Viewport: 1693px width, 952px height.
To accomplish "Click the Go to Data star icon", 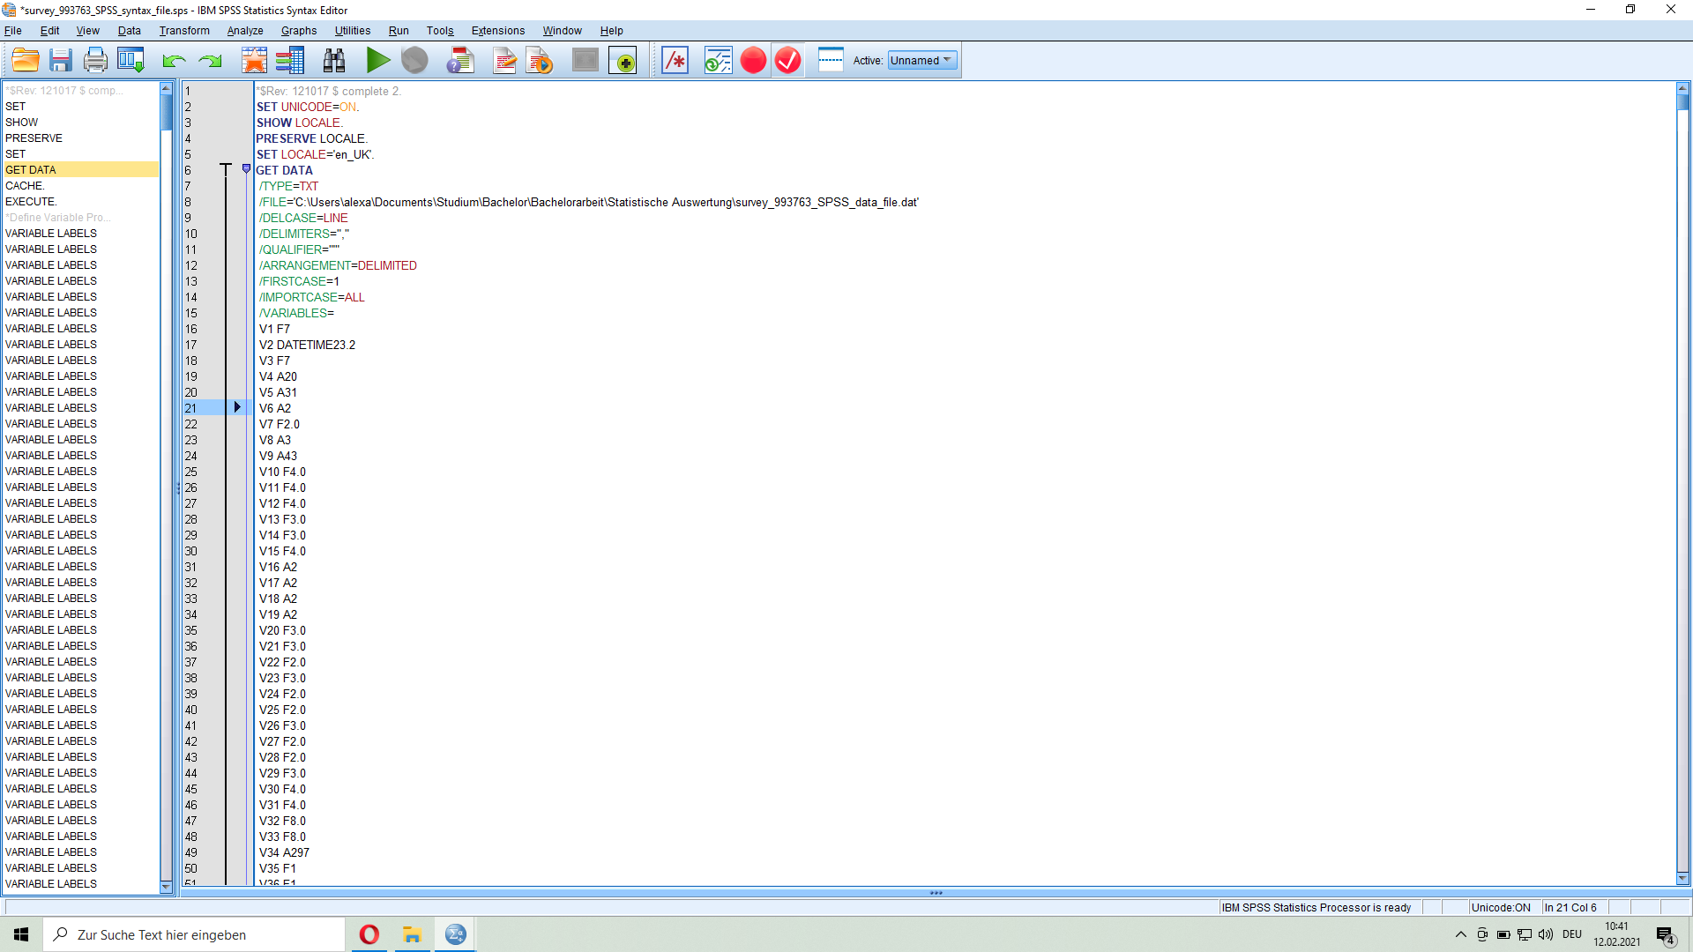I will [x=254, y=61].
